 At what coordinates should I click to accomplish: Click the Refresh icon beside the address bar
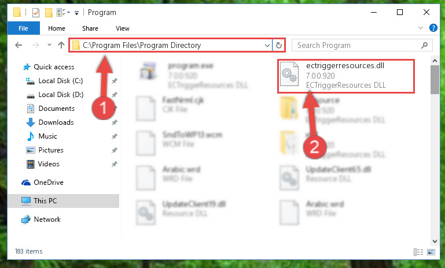pyautogui.click(x=279, y=45)
